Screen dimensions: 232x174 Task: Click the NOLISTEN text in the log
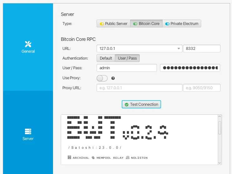(x=139, y=158)
